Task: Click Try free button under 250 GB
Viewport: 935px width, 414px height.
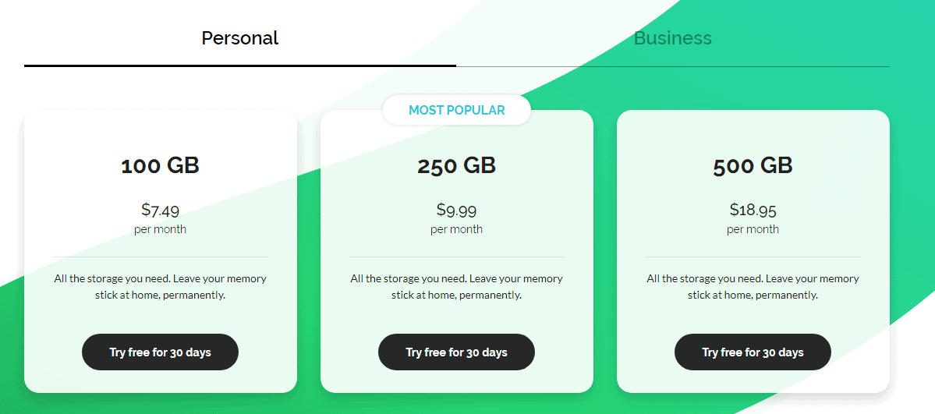Action: click(456, 352)
